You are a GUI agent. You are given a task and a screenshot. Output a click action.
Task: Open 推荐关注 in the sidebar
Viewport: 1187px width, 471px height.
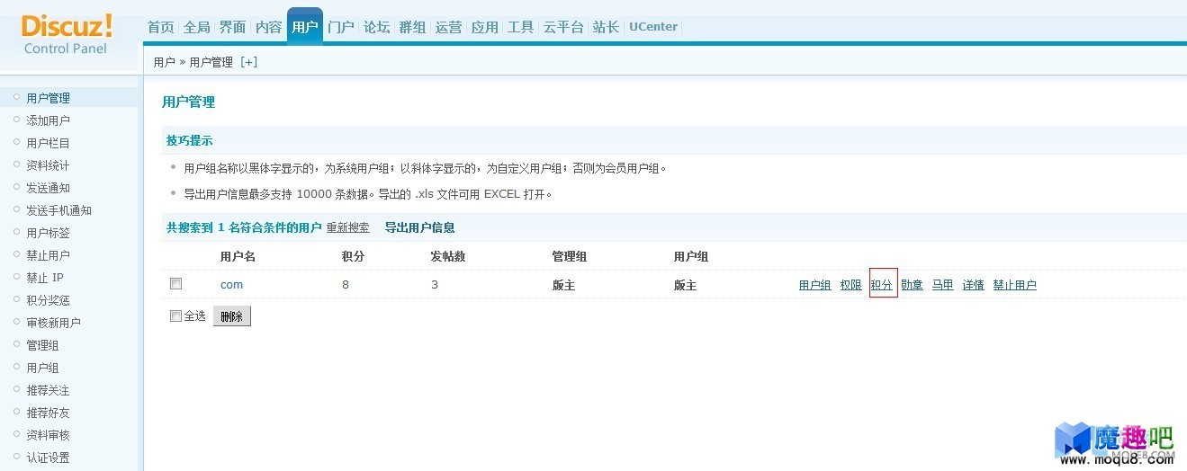tap(48, 390)
